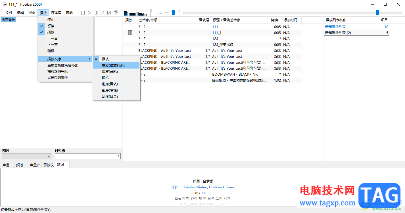Viewport: 405px width, 213px height.
Task: Enable 光标跟随播放 option
Action: [x=66, y=78]
